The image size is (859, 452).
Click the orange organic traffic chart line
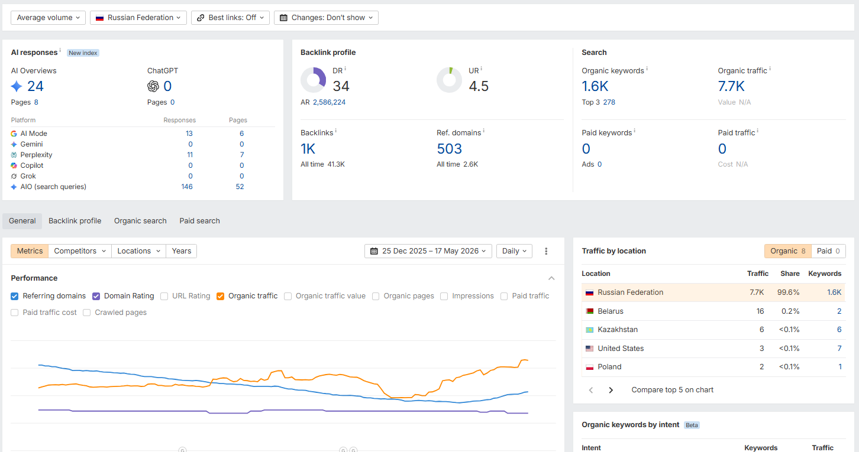(x=331, y=375)
